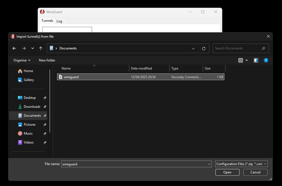282x186 pixels.
Task: Click the pin icon next to Videos
Action: [x=45, y=142]
